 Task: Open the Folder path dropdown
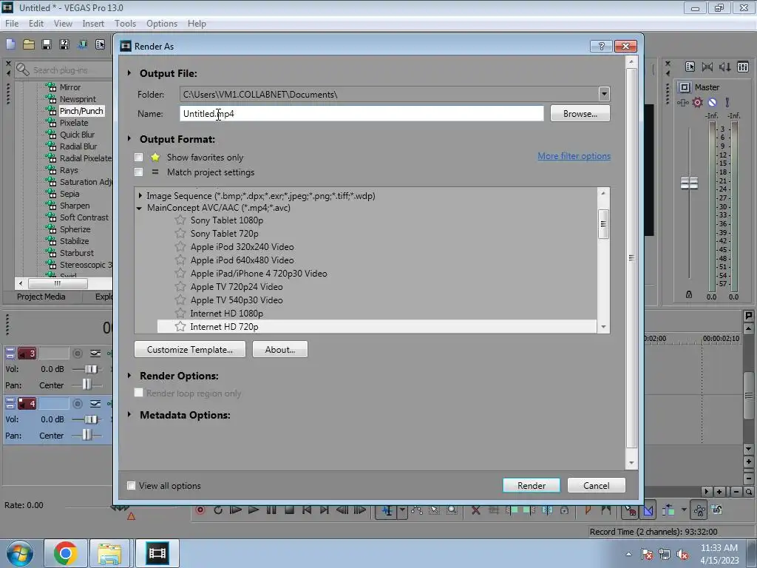[x=604, y=94]
